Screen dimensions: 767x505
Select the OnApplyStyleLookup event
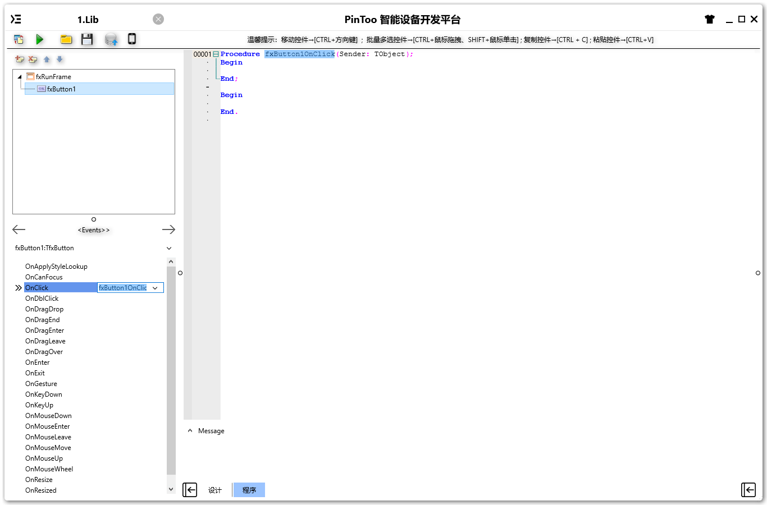[56, 267]
